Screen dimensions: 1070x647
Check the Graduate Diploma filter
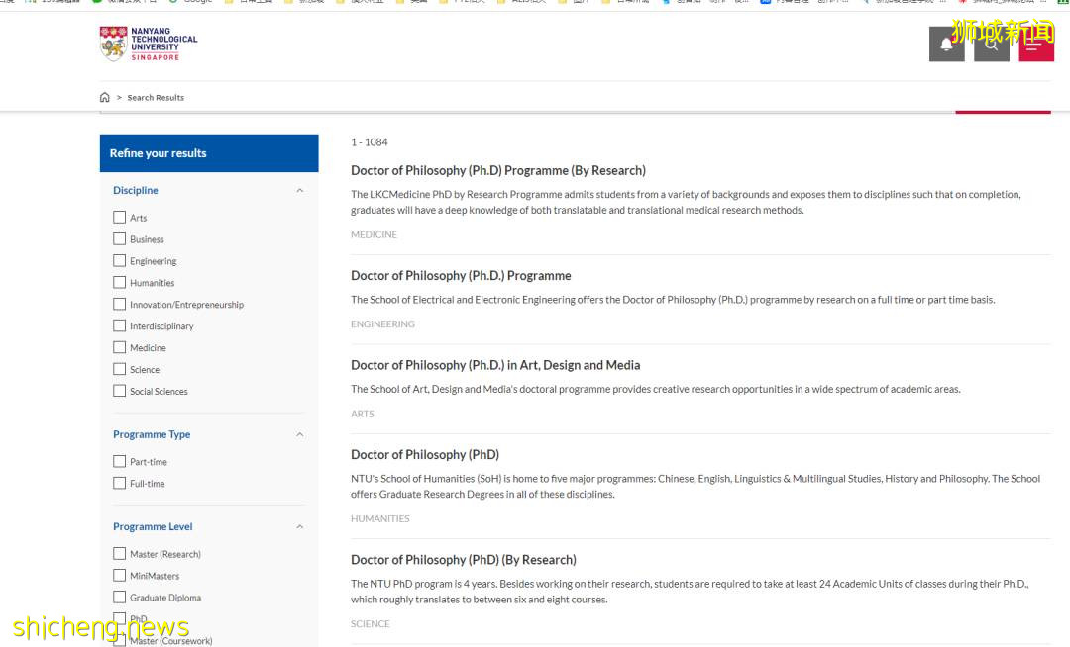pyautogui.click(x=120, y=598)
